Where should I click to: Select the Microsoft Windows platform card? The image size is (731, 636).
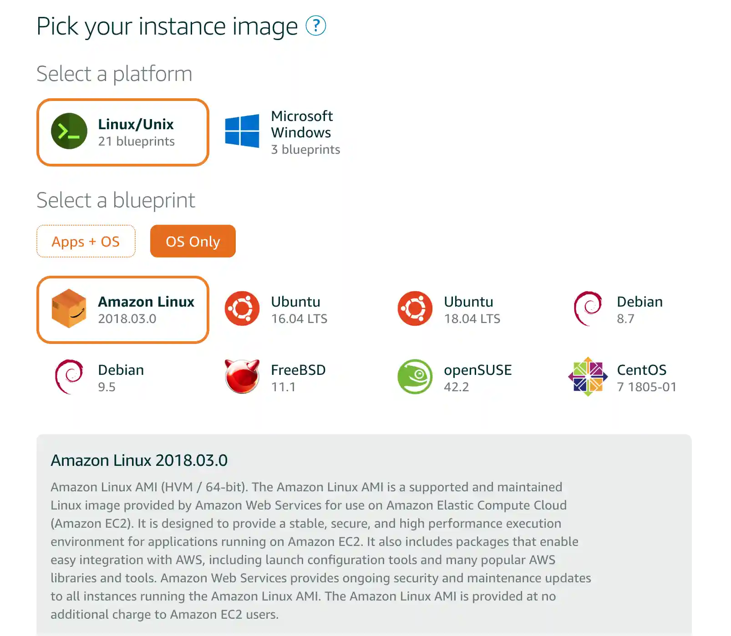(x=282, y=132)
